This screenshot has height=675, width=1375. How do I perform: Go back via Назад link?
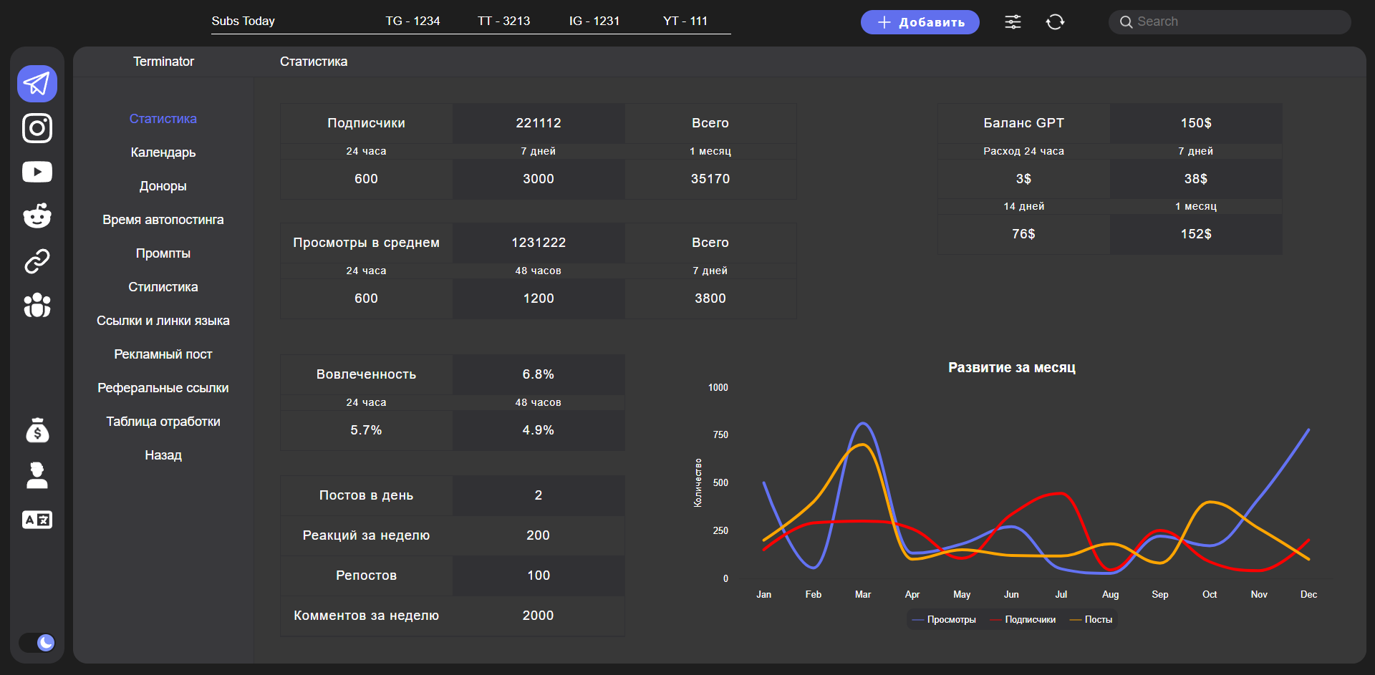163,455
